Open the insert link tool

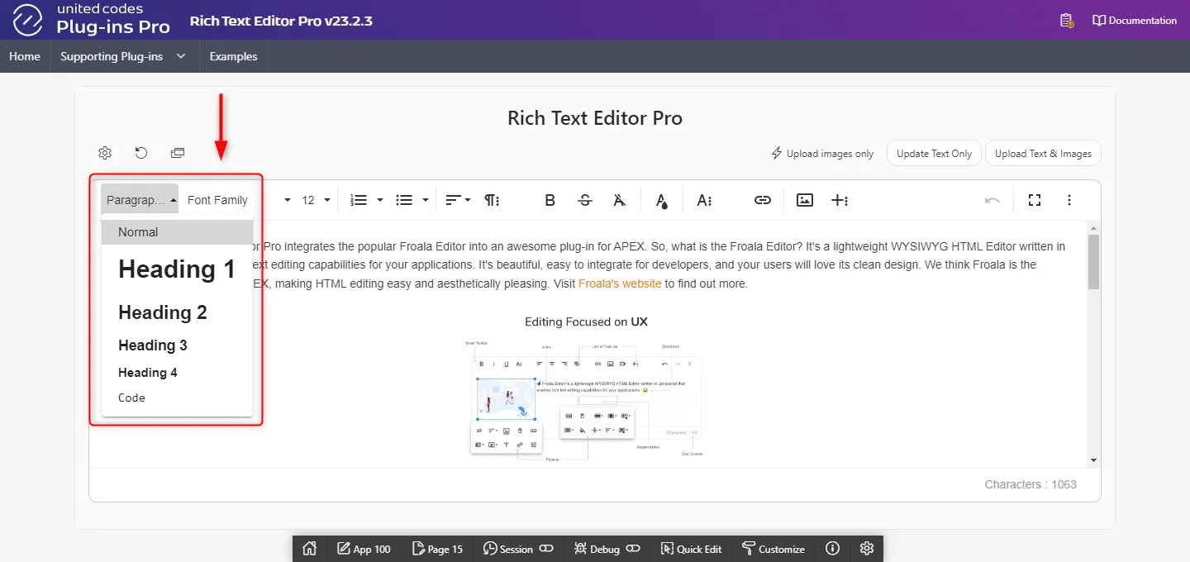[x=762, y=200]
